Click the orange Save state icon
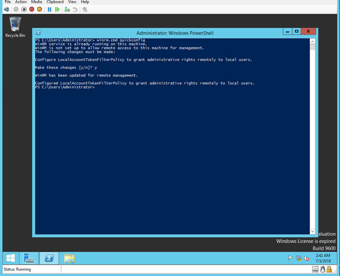The height and width of the screenshot is (276, 340). [x=40, y=9]
